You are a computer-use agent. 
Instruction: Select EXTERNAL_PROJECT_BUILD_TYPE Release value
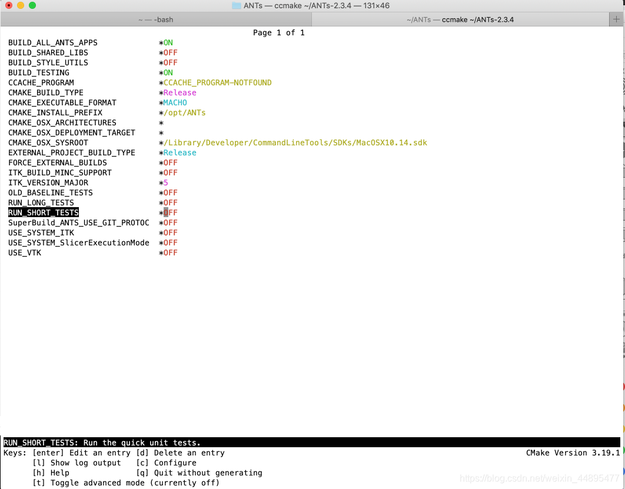179,152
